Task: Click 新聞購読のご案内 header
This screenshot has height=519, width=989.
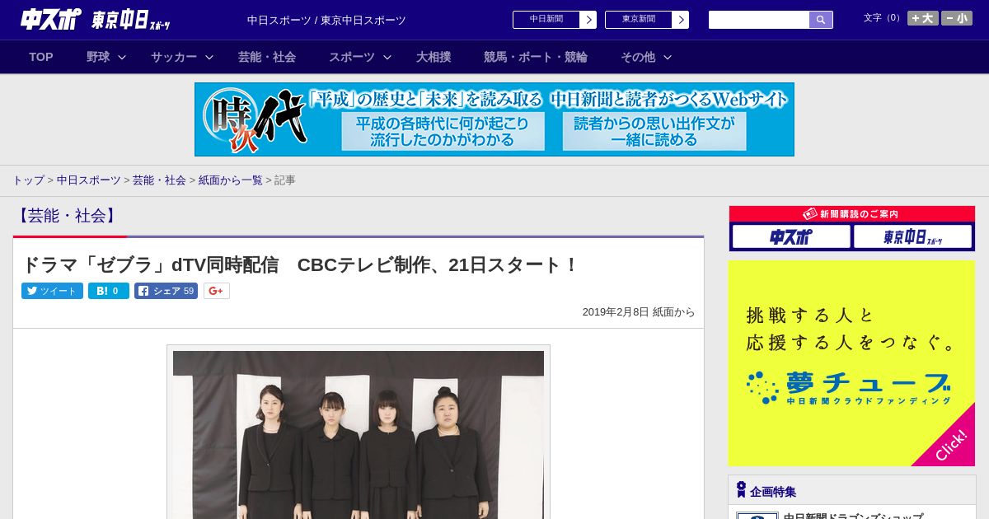Action: 852,214
